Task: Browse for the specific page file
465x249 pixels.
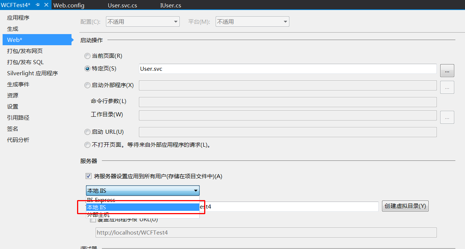Action: (x=447, y=70)
